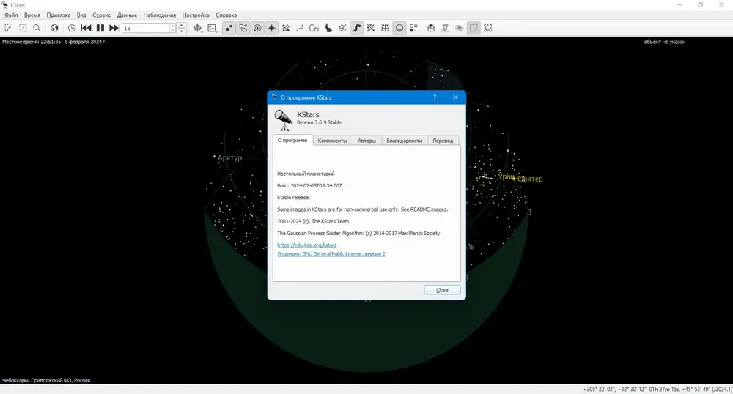Toggle stars display (dots icon)

pos(229,28)
